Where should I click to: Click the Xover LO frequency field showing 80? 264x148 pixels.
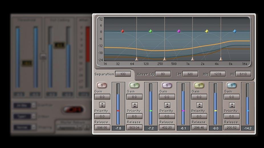pyautogui.click(x=163, y=74)
